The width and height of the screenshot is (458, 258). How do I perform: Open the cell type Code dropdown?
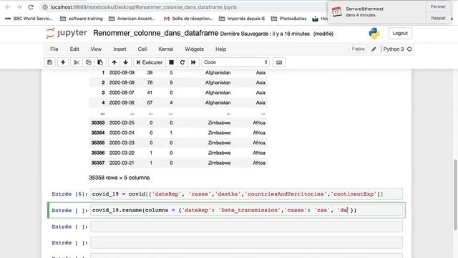(x=235, y=62)
